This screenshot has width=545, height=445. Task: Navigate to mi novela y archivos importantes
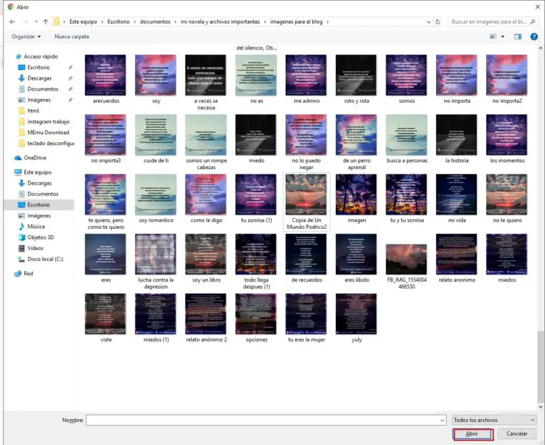tap(220, 22)
